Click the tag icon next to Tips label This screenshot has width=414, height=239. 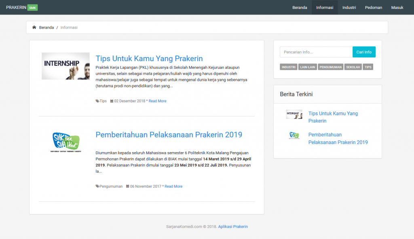point(97,101)
